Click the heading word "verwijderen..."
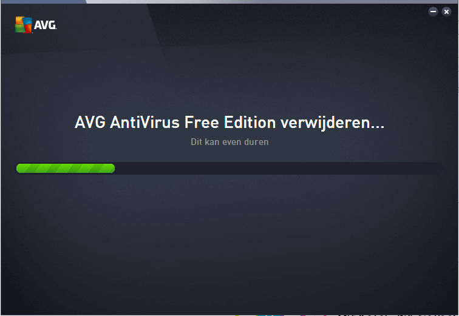The height and width of the screenshot is (316, 459). pyautogui.click(x=332, y=123)
